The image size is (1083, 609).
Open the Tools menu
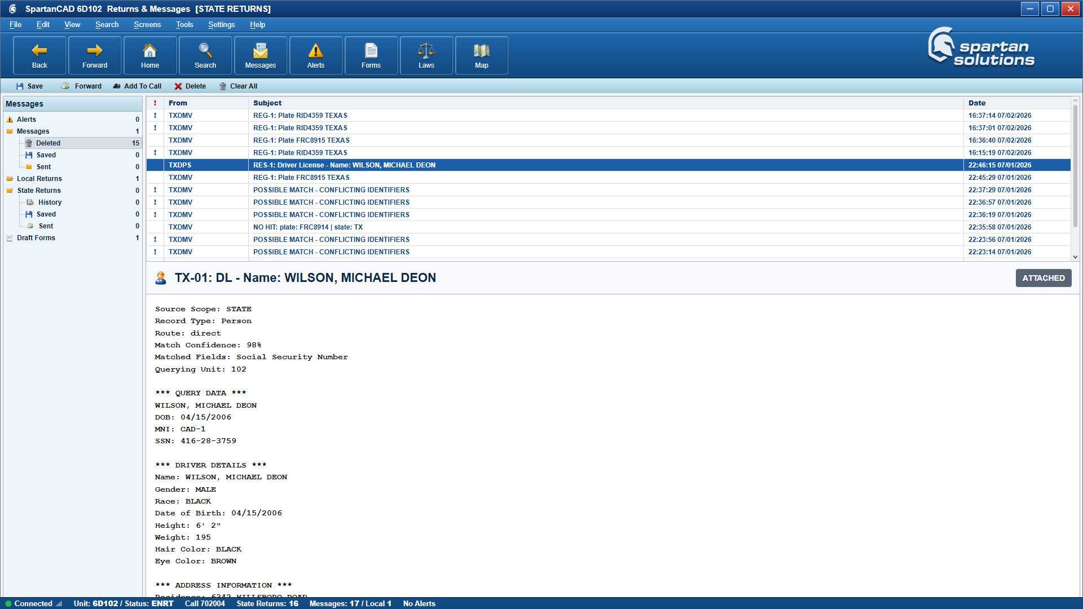coord(184,25)
